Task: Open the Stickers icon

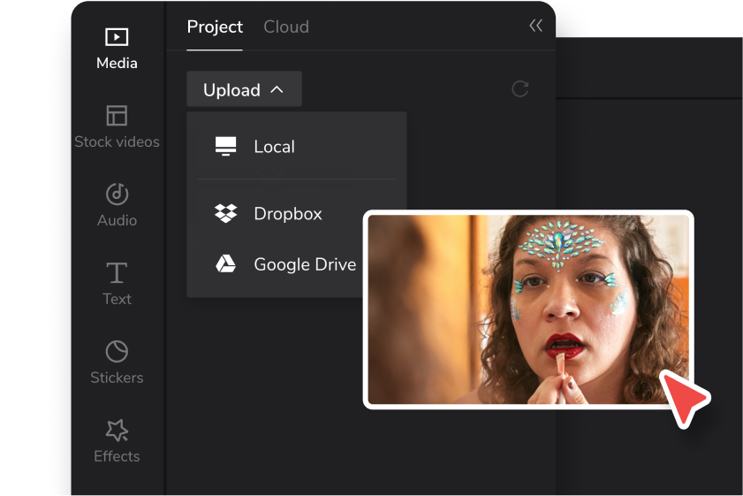Action: [x=117, y=351]
